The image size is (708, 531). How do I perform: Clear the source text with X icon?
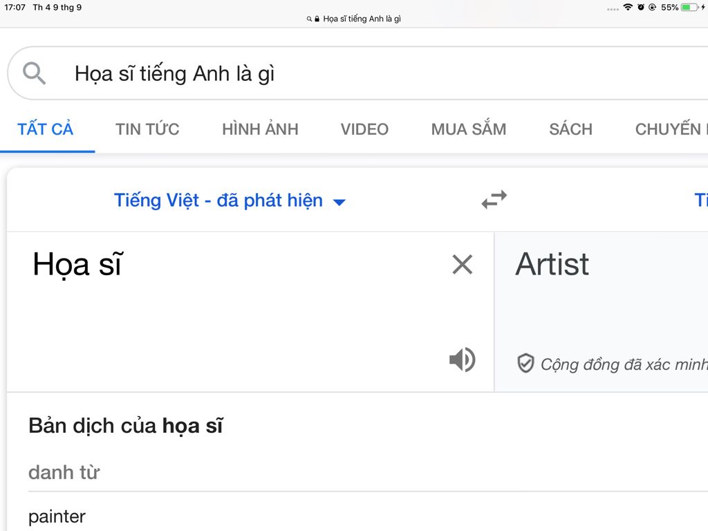point(462,264)
